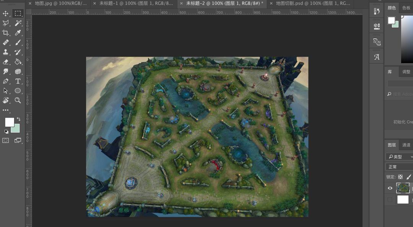Viewport: 413px width, 227px height.
Task: Open the Properties panel icon
Action: (x=377, y=26)
